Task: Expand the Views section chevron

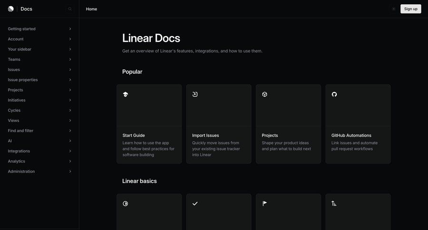Action: 70,121
